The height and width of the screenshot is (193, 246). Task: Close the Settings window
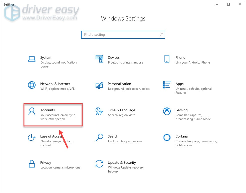pos(240,4)
